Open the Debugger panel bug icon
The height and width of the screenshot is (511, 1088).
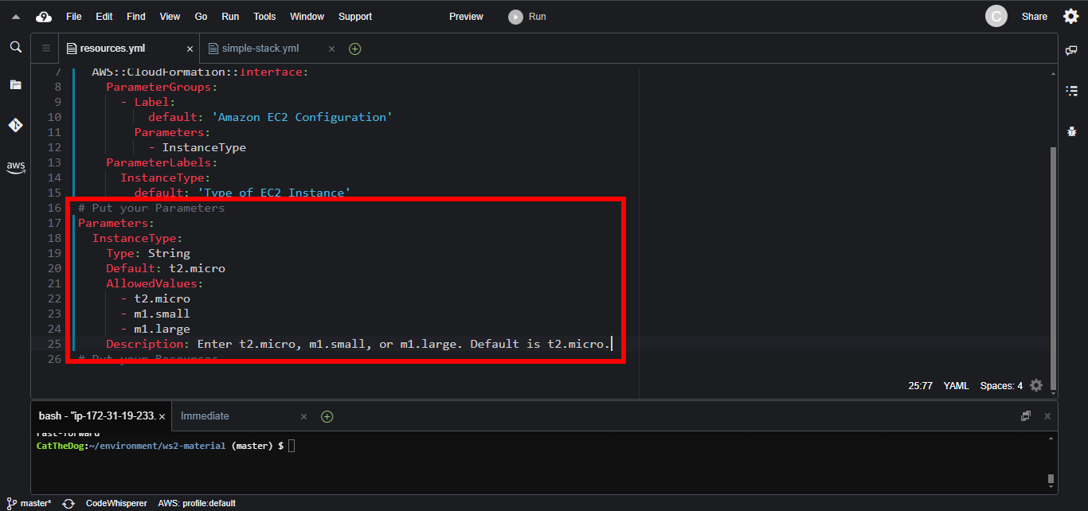[x=1071, y=131]
